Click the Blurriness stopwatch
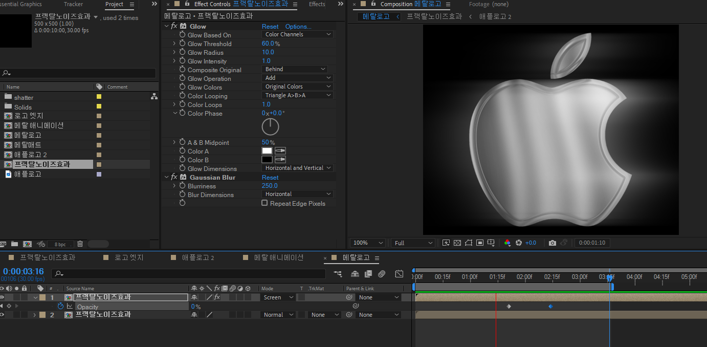The image size is (707, 347). point(182,186)
